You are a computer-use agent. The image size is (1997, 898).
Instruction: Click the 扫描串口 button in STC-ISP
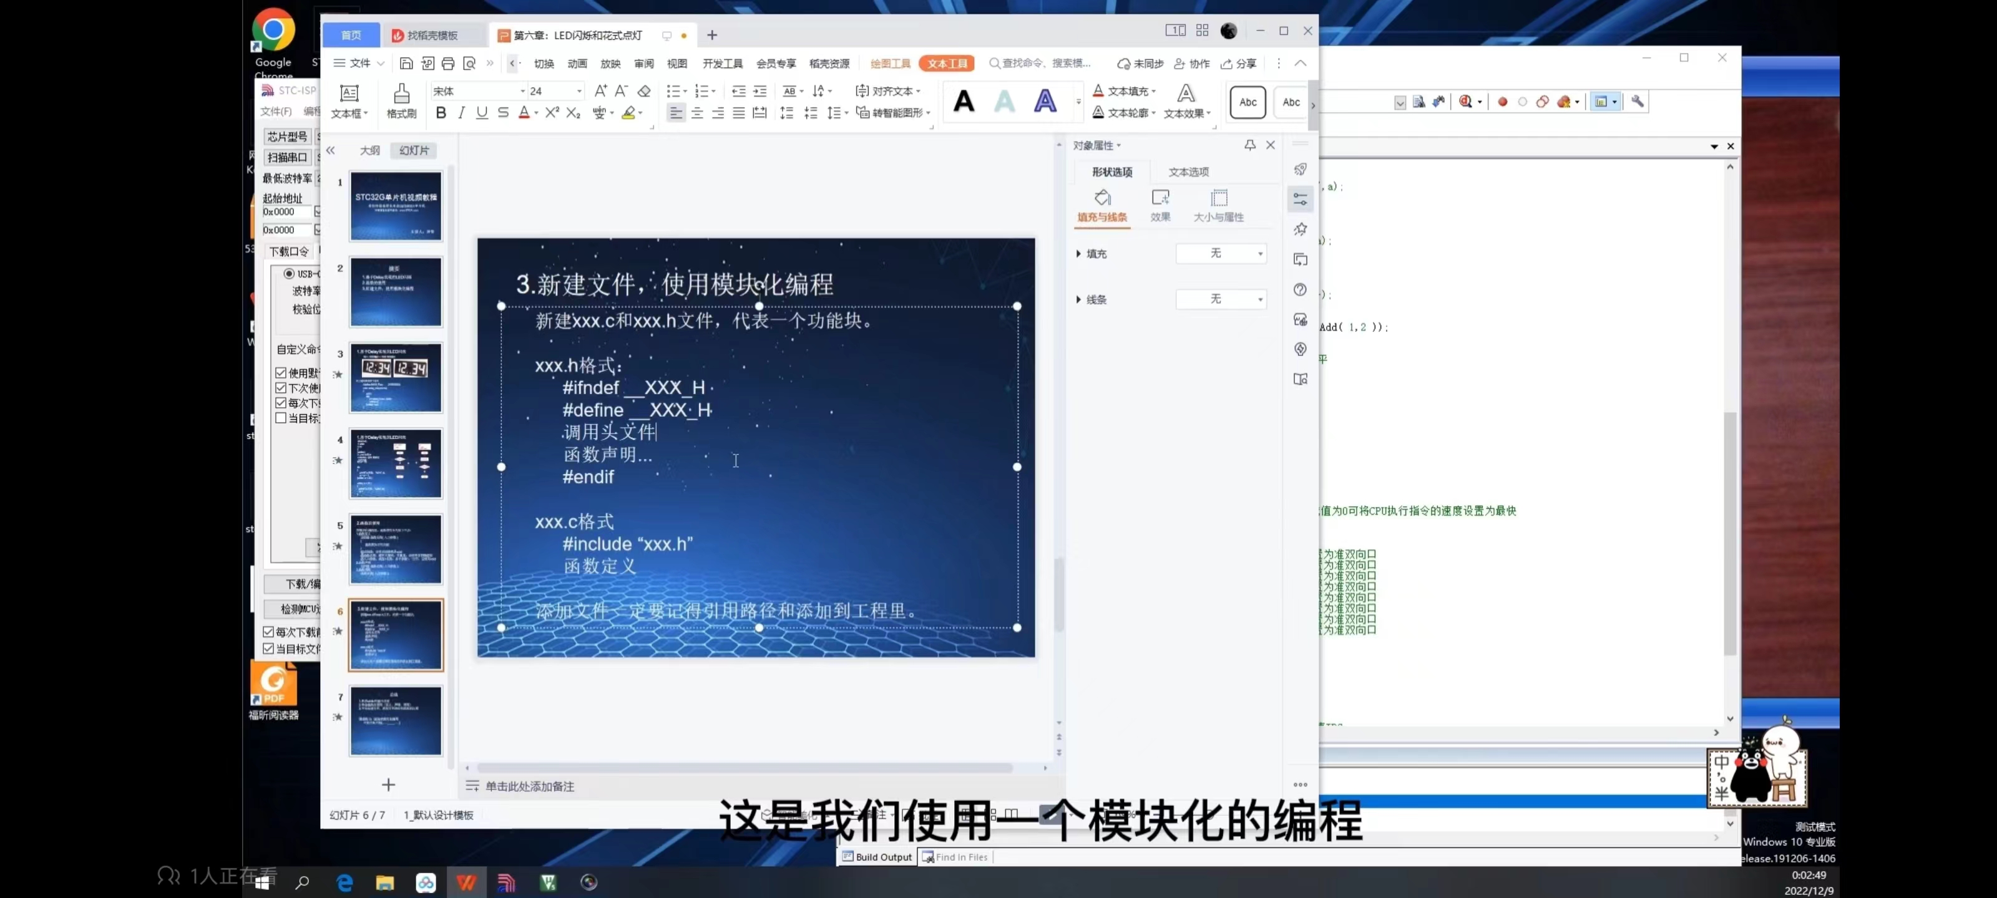[x=287, y=157]
